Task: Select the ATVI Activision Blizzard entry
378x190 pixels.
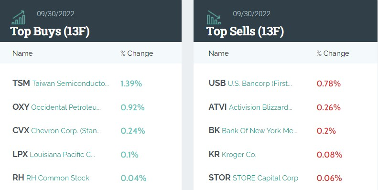Action: pyautogui.click(x=250, y=107)
